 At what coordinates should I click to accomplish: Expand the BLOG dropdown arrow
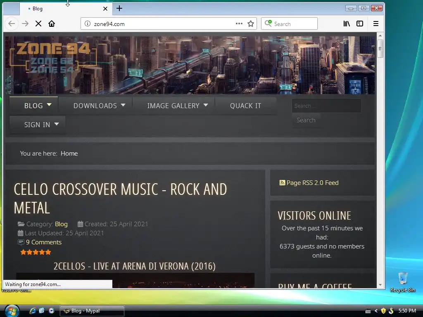(x=49, y=104)
